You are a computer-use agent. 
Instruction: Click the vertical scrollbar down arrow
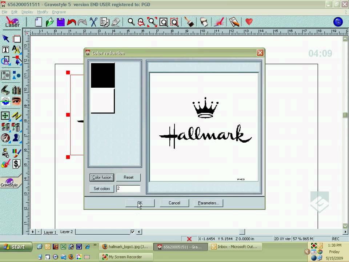[345, 226]
